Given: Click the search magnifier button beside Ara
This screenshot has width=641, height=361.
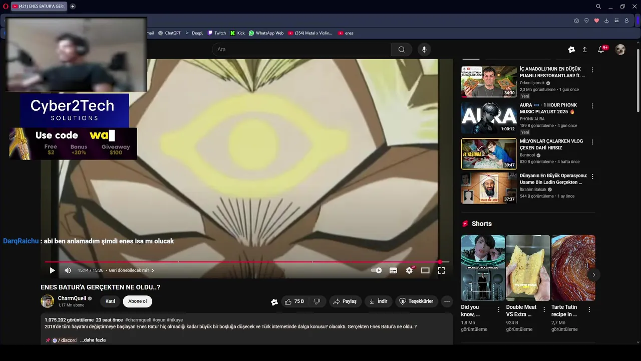Looking at the screenshot, I should click(x=402, y=49).
